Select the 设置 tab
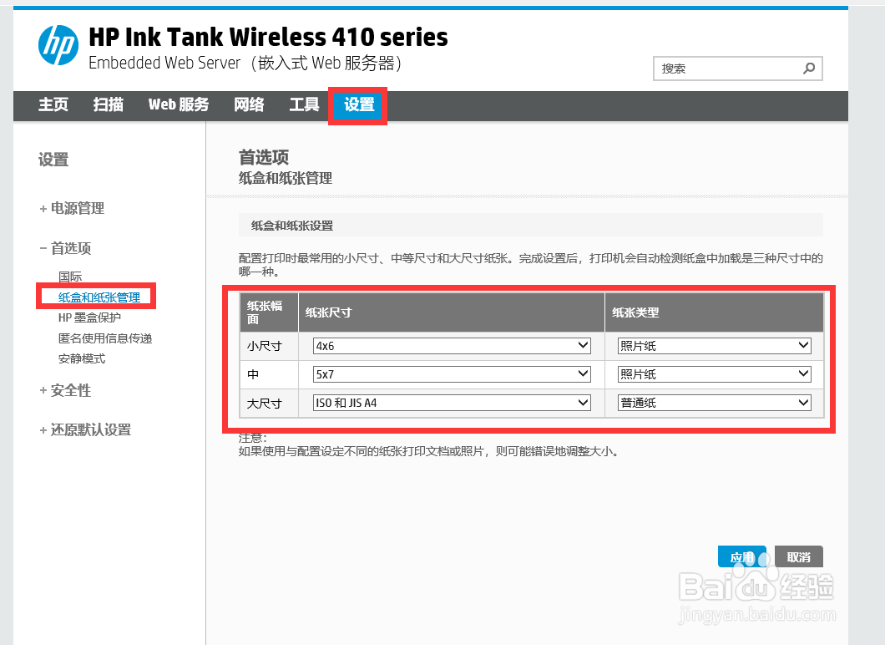 (359, 105)
